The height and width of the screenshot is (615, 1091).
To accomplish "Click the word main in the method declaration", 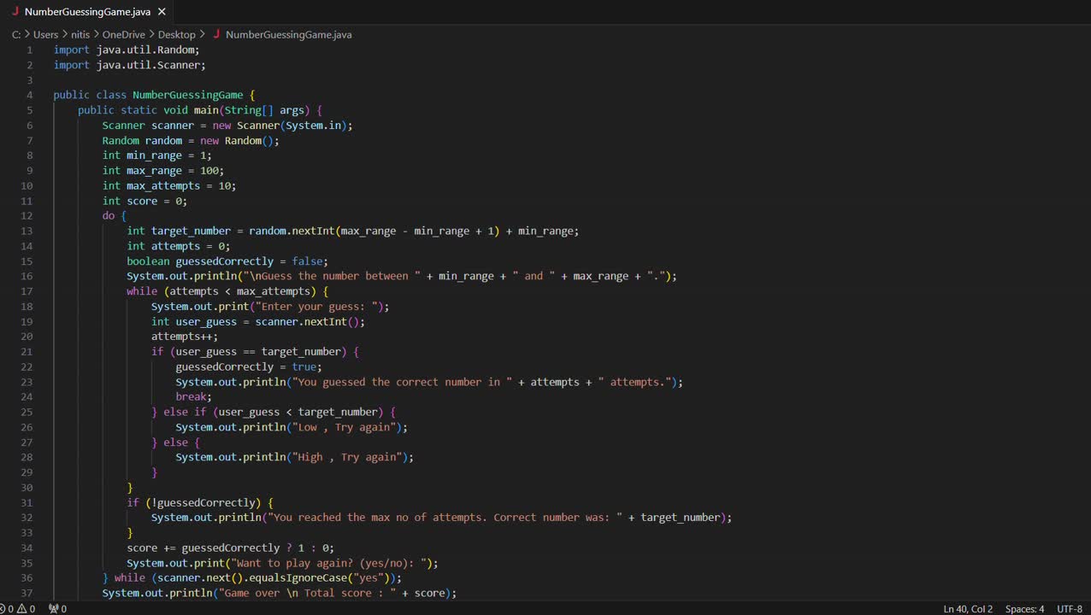I will point(206,110).
